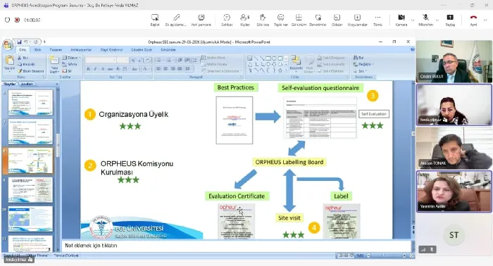Click Kopyala in the clipboard group
Screen dimensions: 493x266
[x=27, y=64]
